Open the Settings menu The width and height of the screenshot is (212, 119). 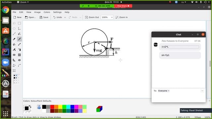pyautogui.click(x=57, y=12)
